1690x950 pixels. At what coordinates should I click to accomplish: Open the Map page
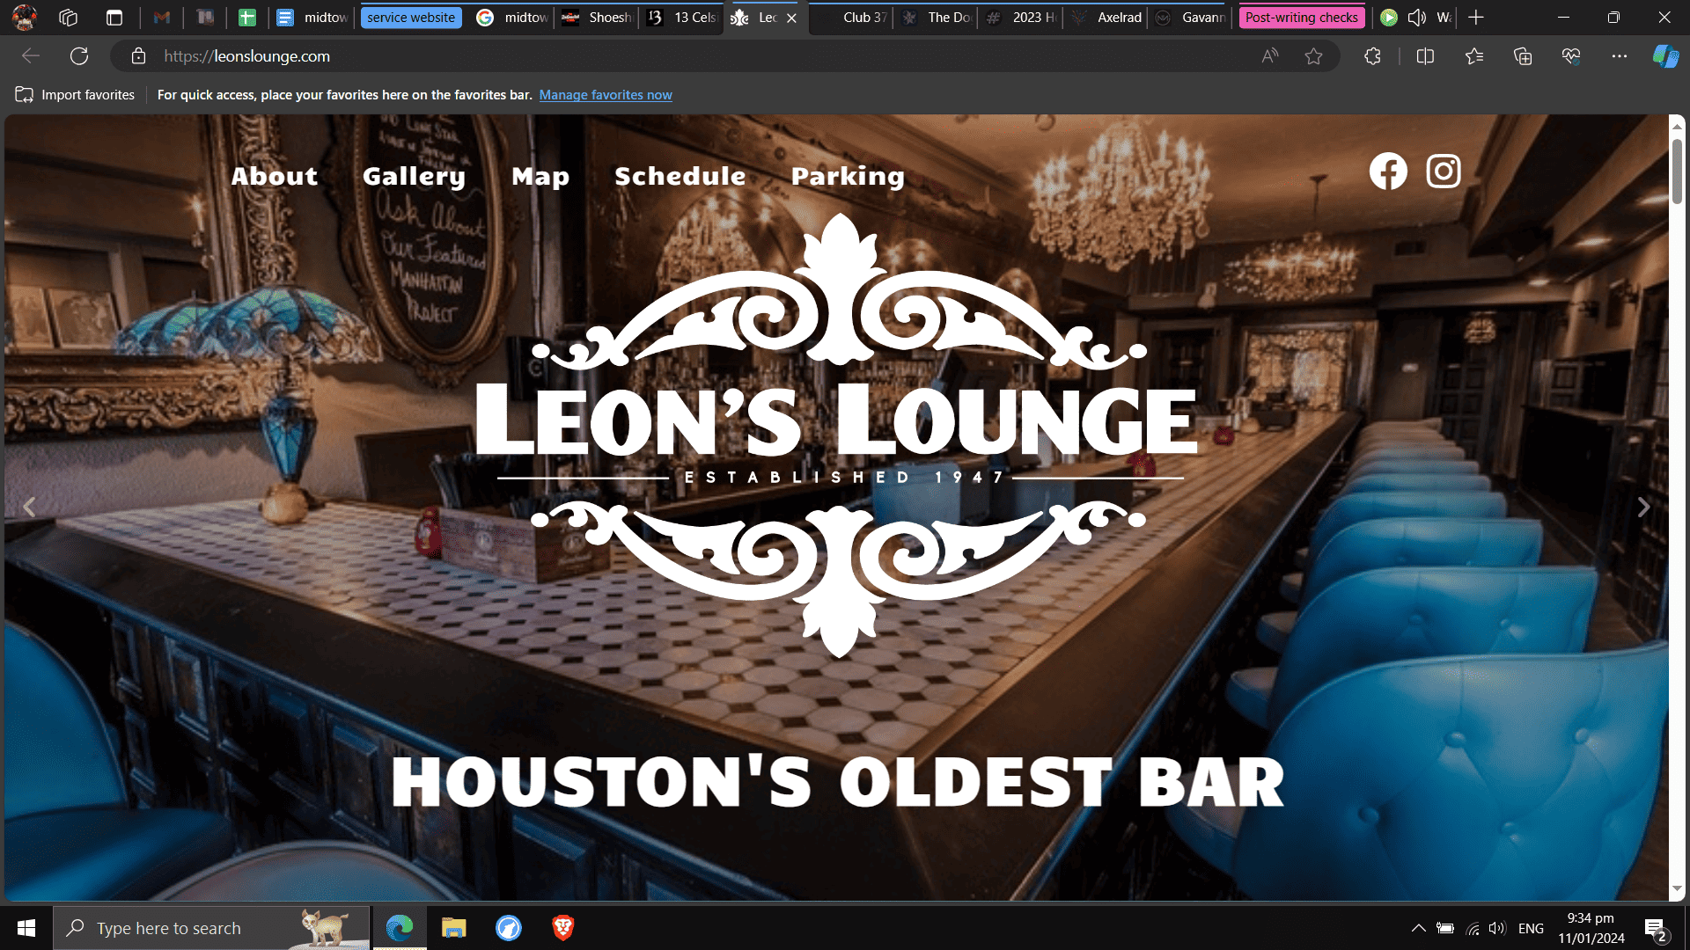(x=540, y=176)
